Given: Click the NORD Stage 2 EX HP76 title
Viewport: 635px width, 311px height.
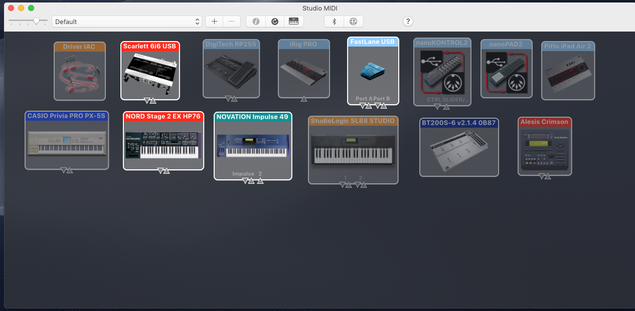Looking at the screenshot, I should point(164,116).
